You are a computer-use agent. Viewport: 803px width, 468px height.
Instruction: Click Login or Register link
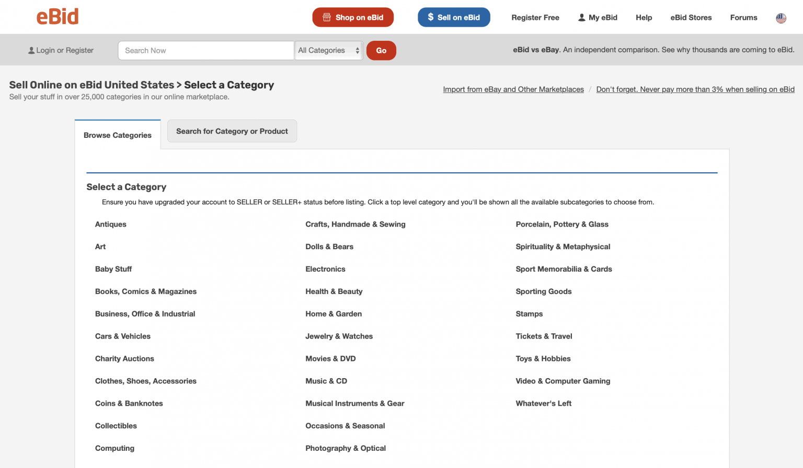click(x=61, y=51)
